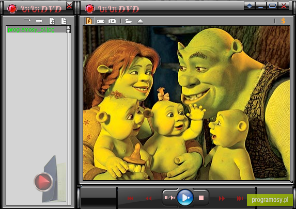296x209 pixels.
Task: Remove a file from the playlist
Action: coord(64,21)
